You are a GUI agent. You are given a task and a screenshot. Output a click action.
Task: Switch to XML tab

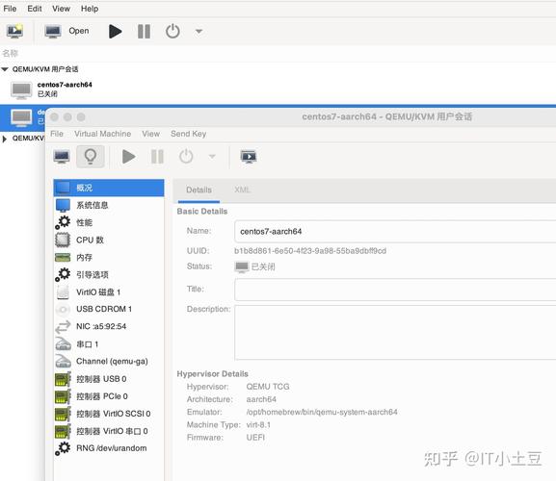(242, 190)
